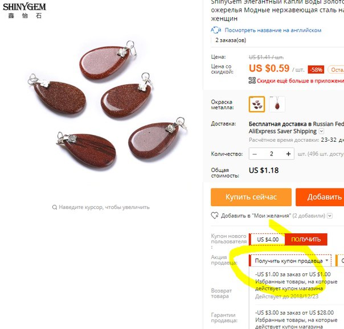The width and height of the screenshot is (344, 329).
Task: Increase quantity with the plus button
Action: pyautogui.click(x=288, y=154)
